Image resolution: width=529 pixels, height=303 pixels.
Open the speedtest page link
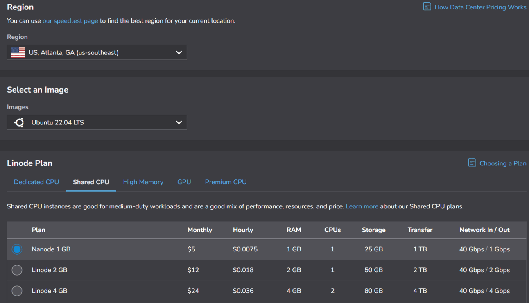tap(70, 20)
